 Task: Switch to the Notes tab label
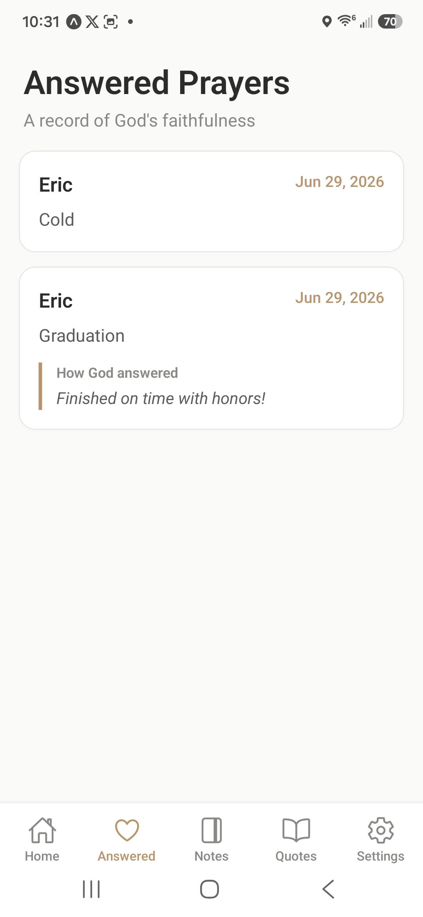tap(211, 856)
